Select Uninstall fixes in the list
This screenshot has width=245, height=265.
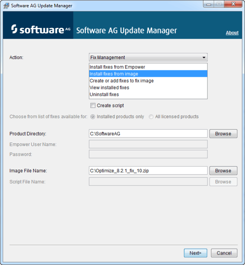(x=148, y=95)
